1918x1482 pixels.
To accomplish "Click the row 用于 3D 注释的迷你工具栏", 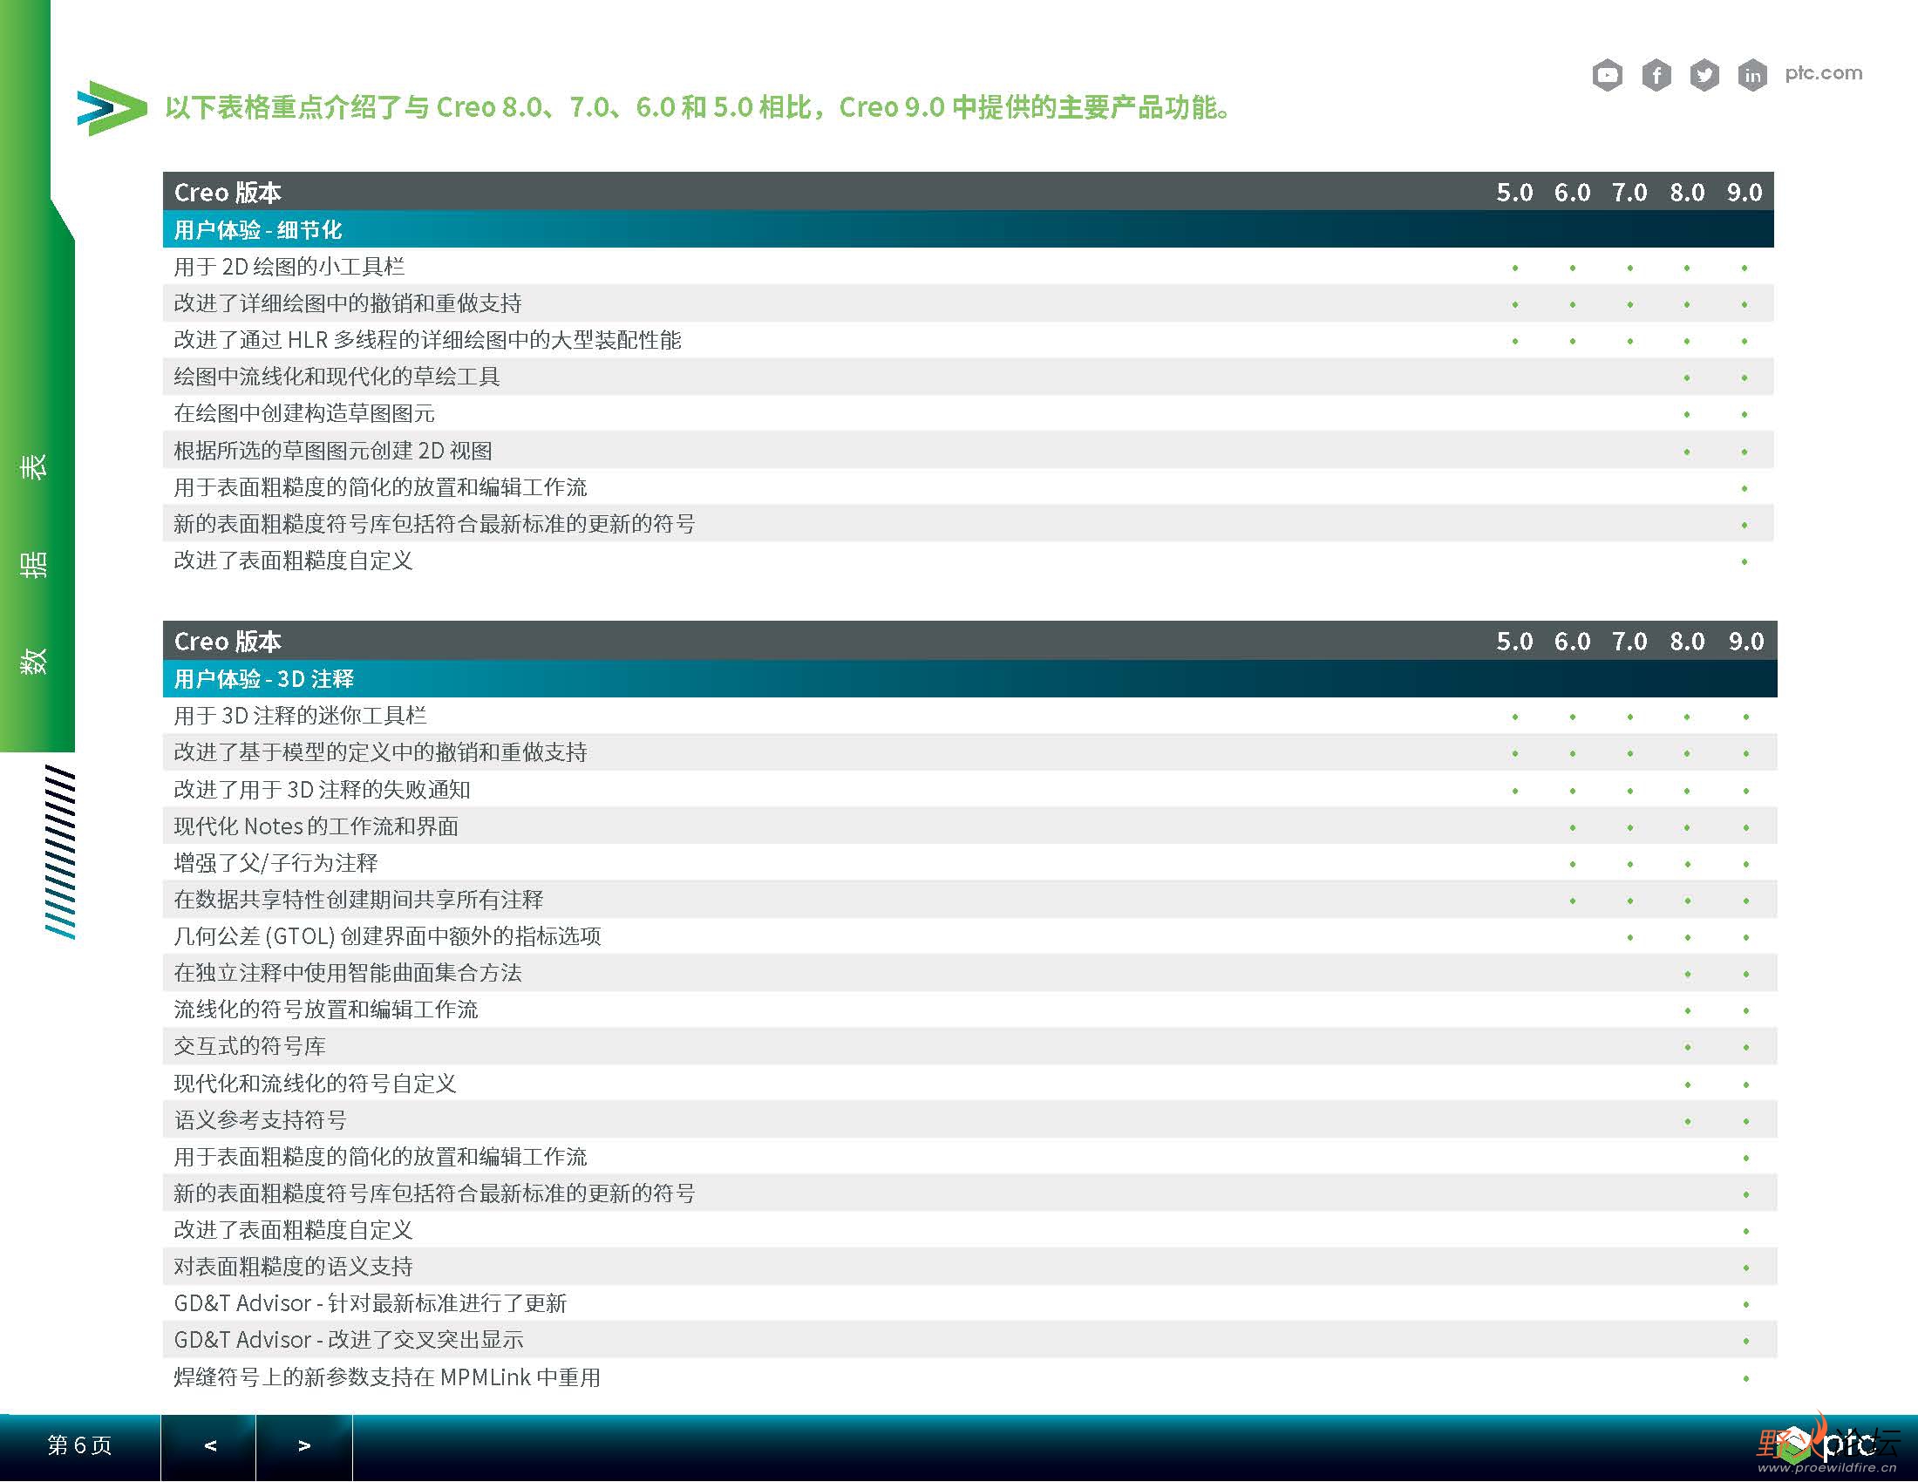I will pos(969,716).
